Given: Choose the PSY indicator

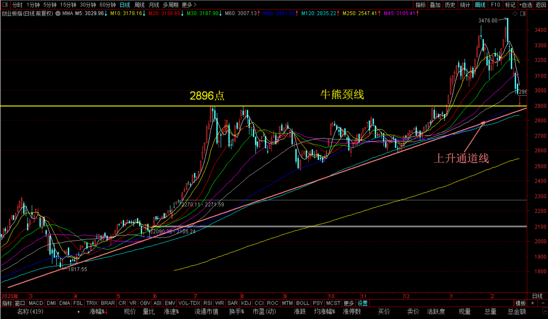Looking at the screenshot, I should [318, 303].
